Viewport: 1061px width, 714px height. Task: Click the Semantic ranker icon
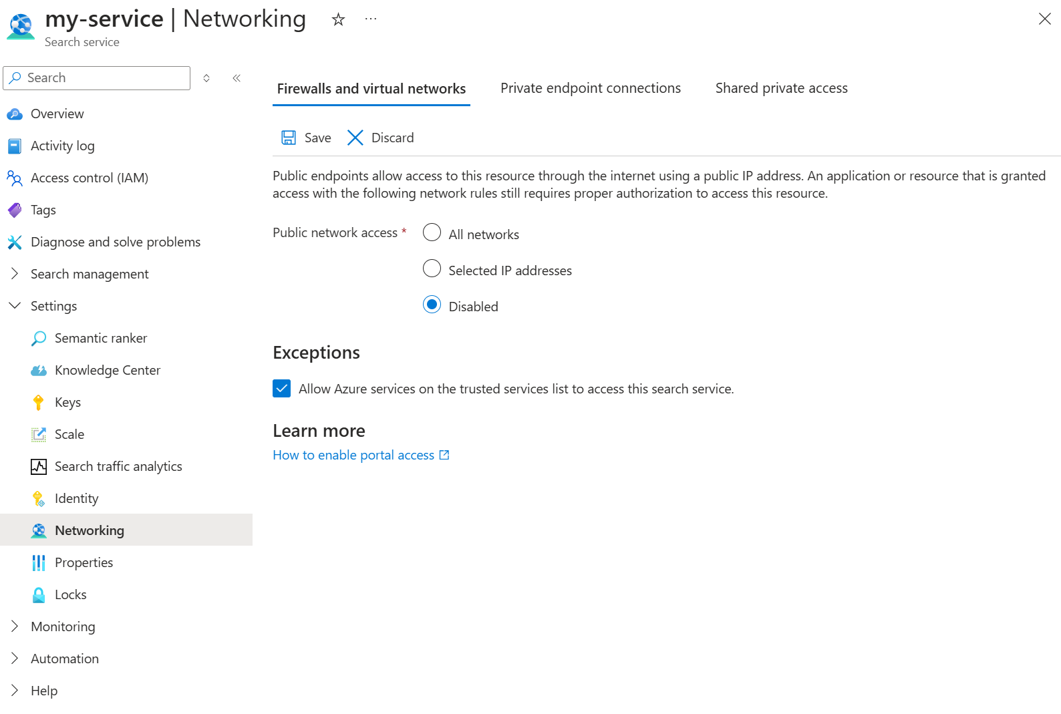(39, 339)
